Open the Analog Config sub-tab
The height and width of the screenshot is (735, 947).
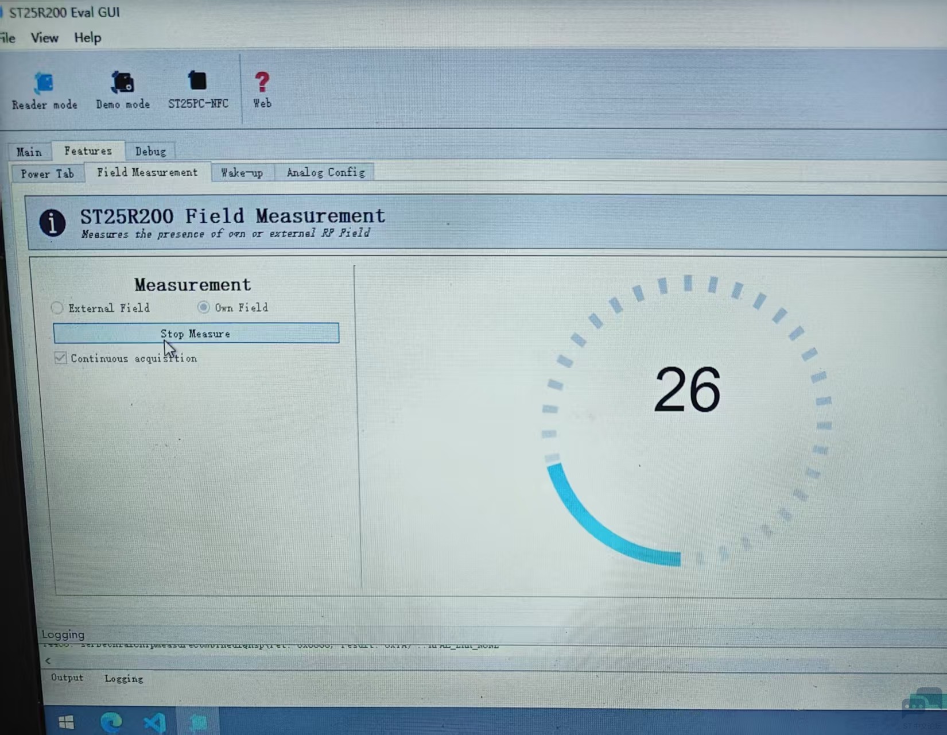tap(325, 172)
